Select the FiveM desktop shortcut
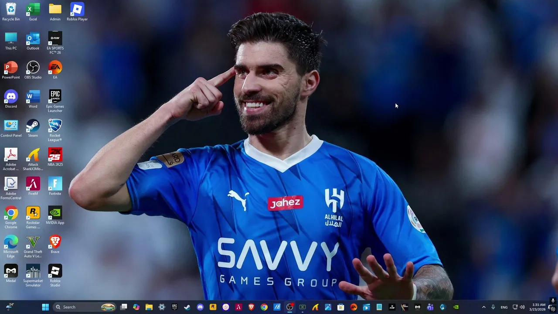The height and width of the screenshot is (314, 558). pyautogui.click(x=33, y=186)
